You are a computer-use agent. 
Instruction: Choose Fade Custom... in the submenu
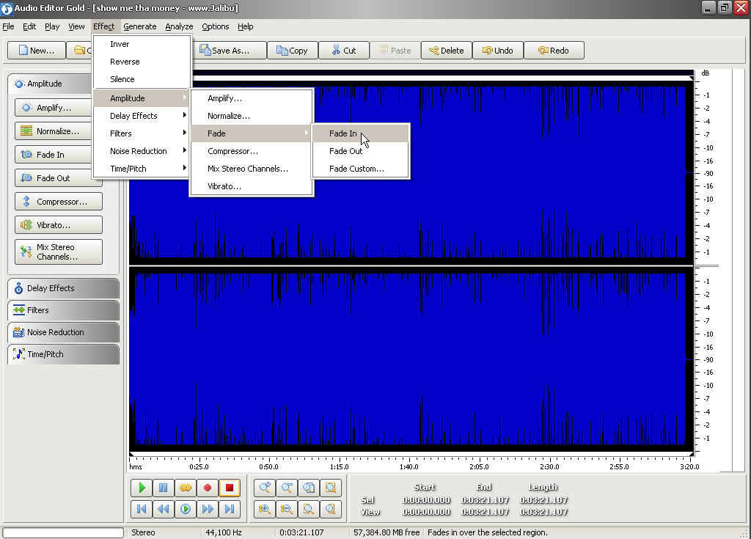[x=356, y=169]
